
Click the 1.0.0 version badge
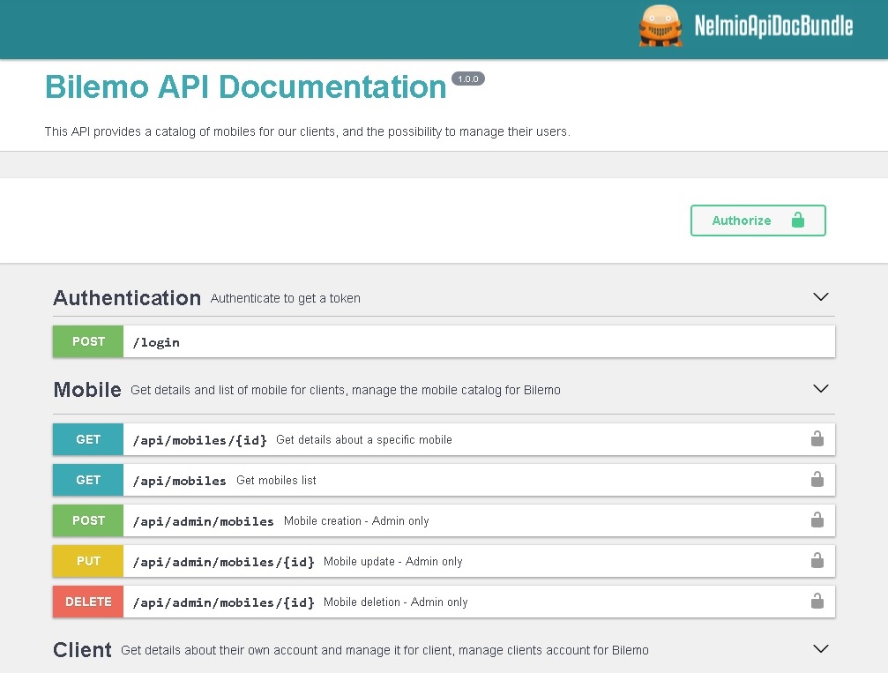467,79
